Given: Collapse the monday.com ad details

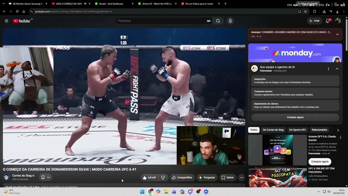Looking at the screenshot, I should click(337, 69).
